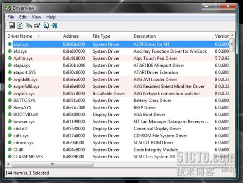Image resolution: width=243 pixels, height=183 pixels.
Task: Sort by the Driver Name column header
Action: [x=33, y=36]
